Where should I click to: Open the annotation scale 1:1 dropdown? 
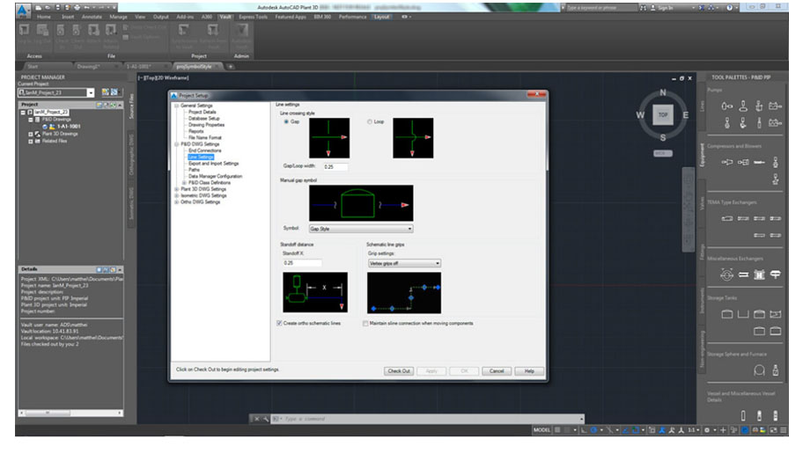693,430
